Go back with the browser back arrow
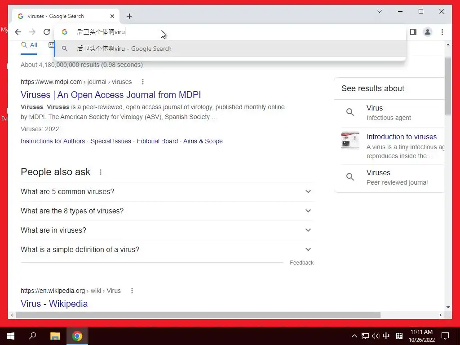 (x=18, y=32)
